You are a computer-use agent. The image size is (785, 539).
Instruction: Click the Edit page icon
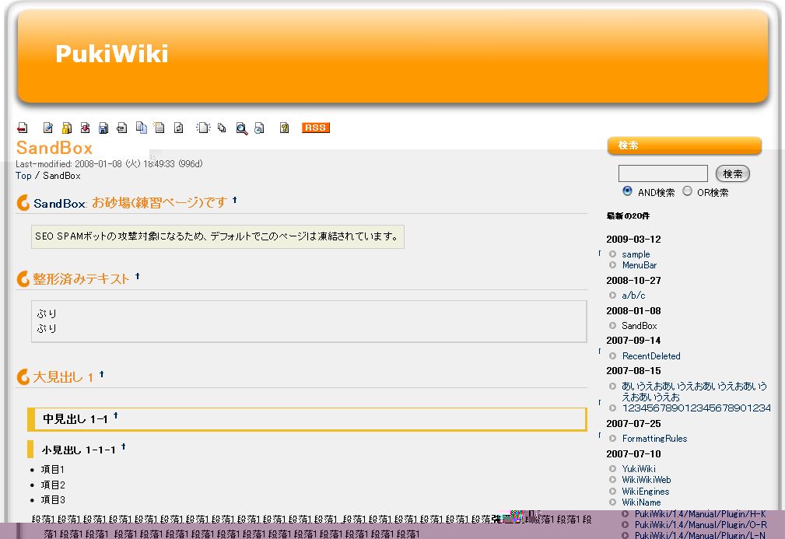click(48, 128)
